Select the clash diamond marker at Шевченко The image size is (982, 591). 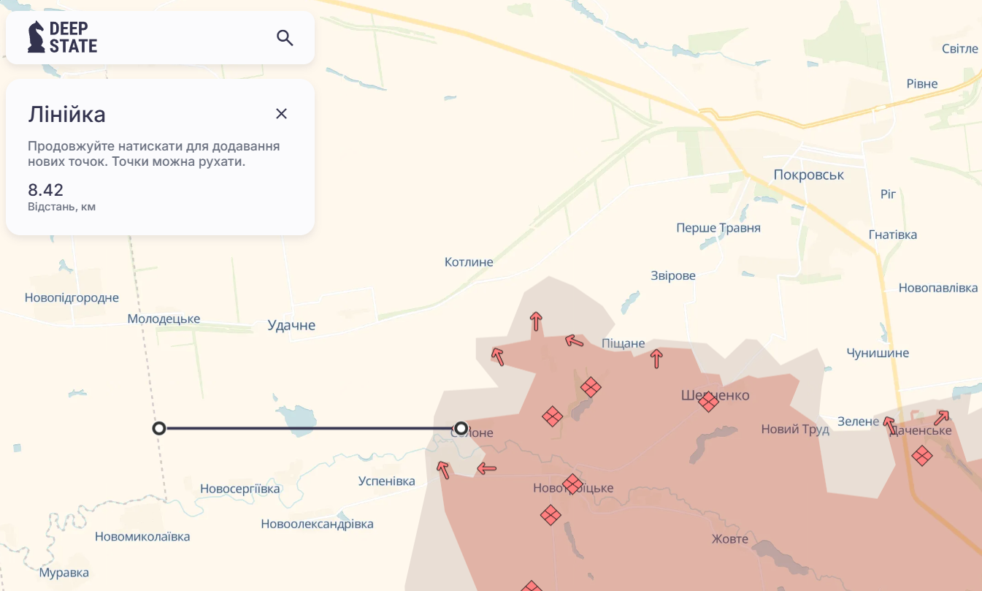point(707,401)
